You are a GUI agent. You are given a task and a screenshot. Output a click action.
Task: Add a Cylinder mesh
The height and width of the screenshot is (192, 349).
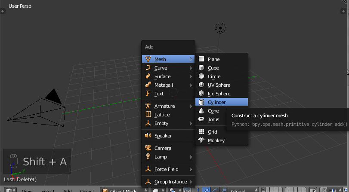pyautogui.click(x=222, y=102)
